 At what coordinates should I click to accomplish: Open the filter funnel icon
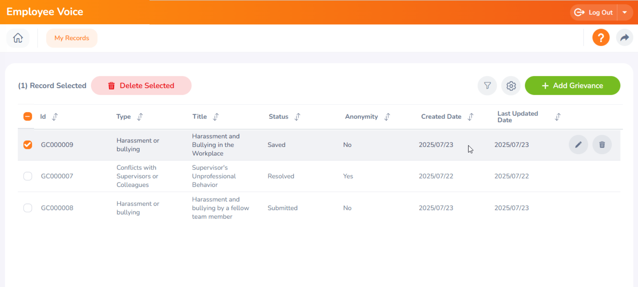click(x=487, y=86)
